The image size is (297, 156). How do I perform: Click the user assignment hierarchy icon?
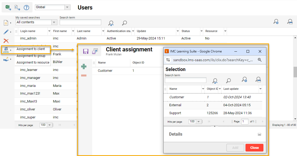[6, 50]
